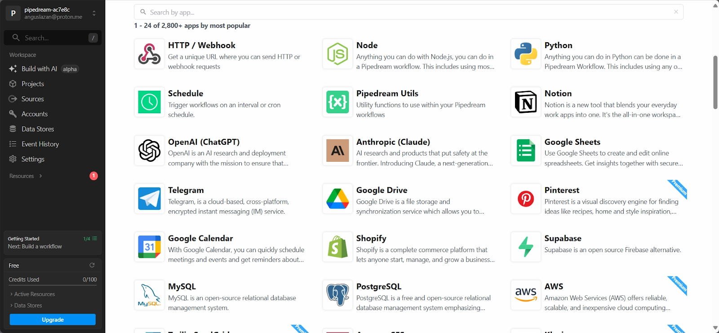Open Next: Build a workflow step
The image size is (719, 333).
click(x=35, y=247)
